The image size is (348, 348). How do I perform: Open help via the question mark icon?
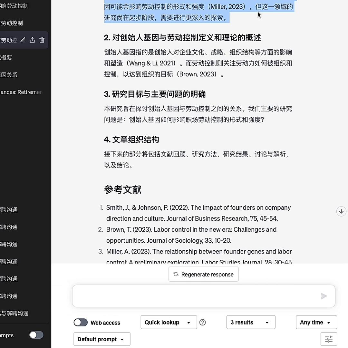point(203,322)
